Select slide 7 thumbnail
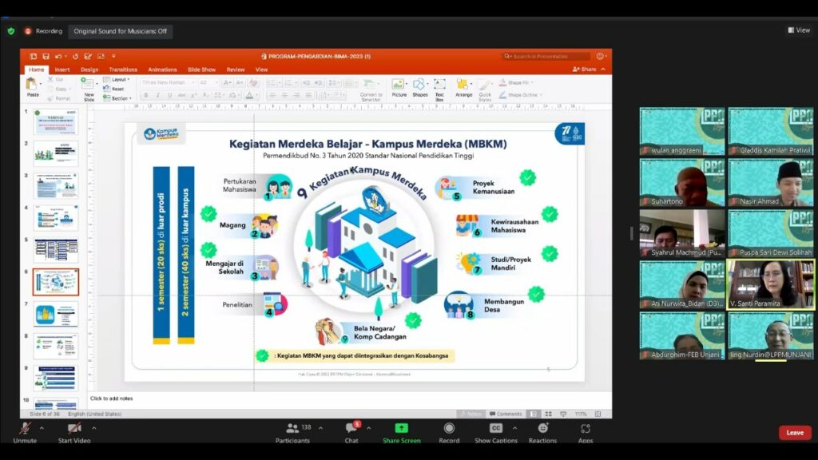The height and width of the screenshot is (460, 818). pos(56,314)
